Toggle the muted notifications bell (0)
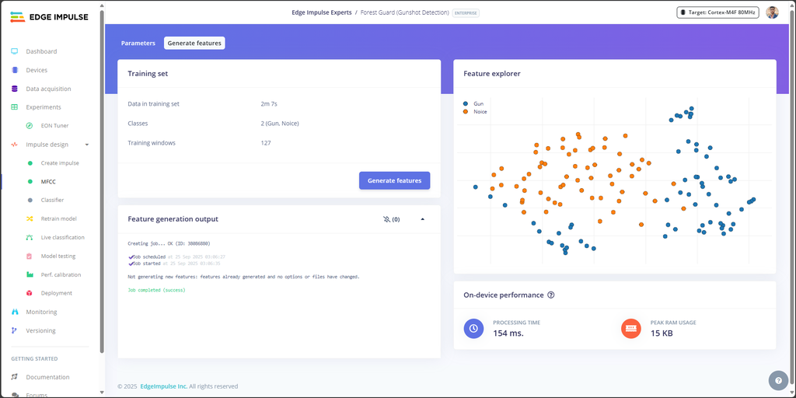This screenshot has height=398, width=796. pos(392,219)
